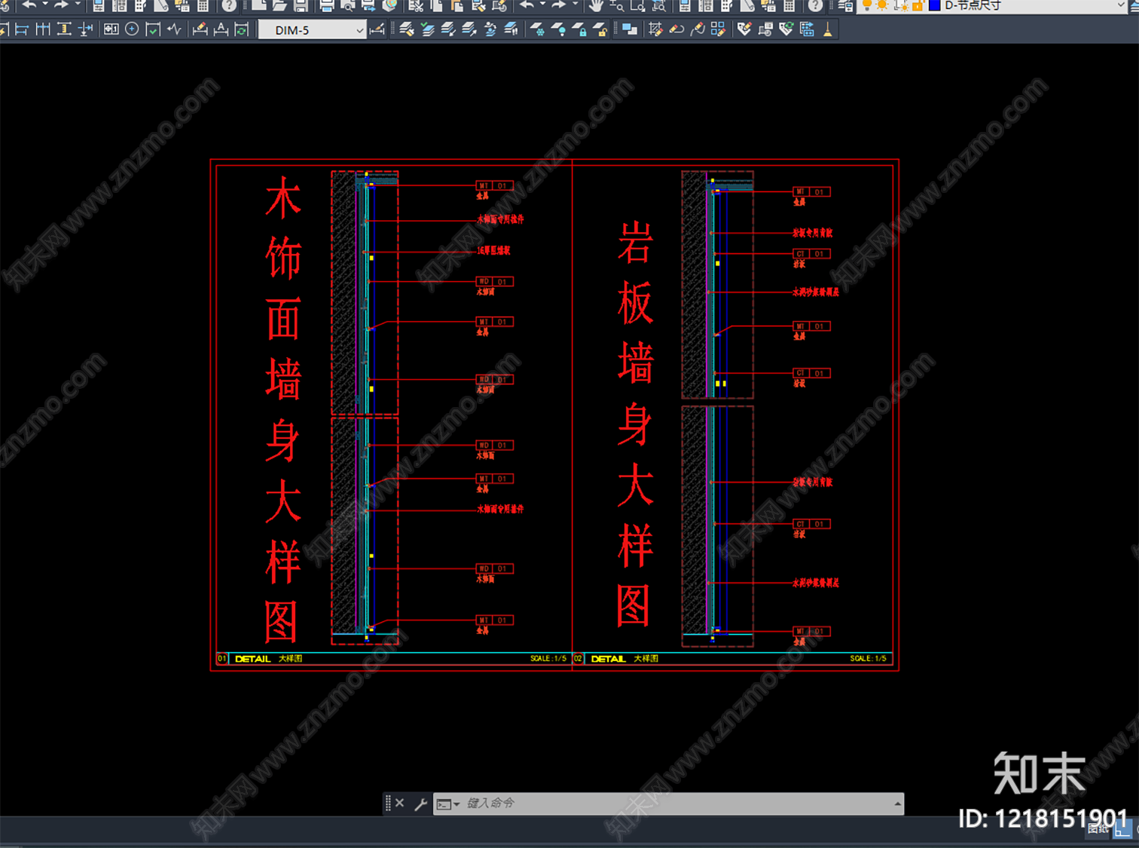Click the dimension edit pencil icon

(x=200, y=29)
